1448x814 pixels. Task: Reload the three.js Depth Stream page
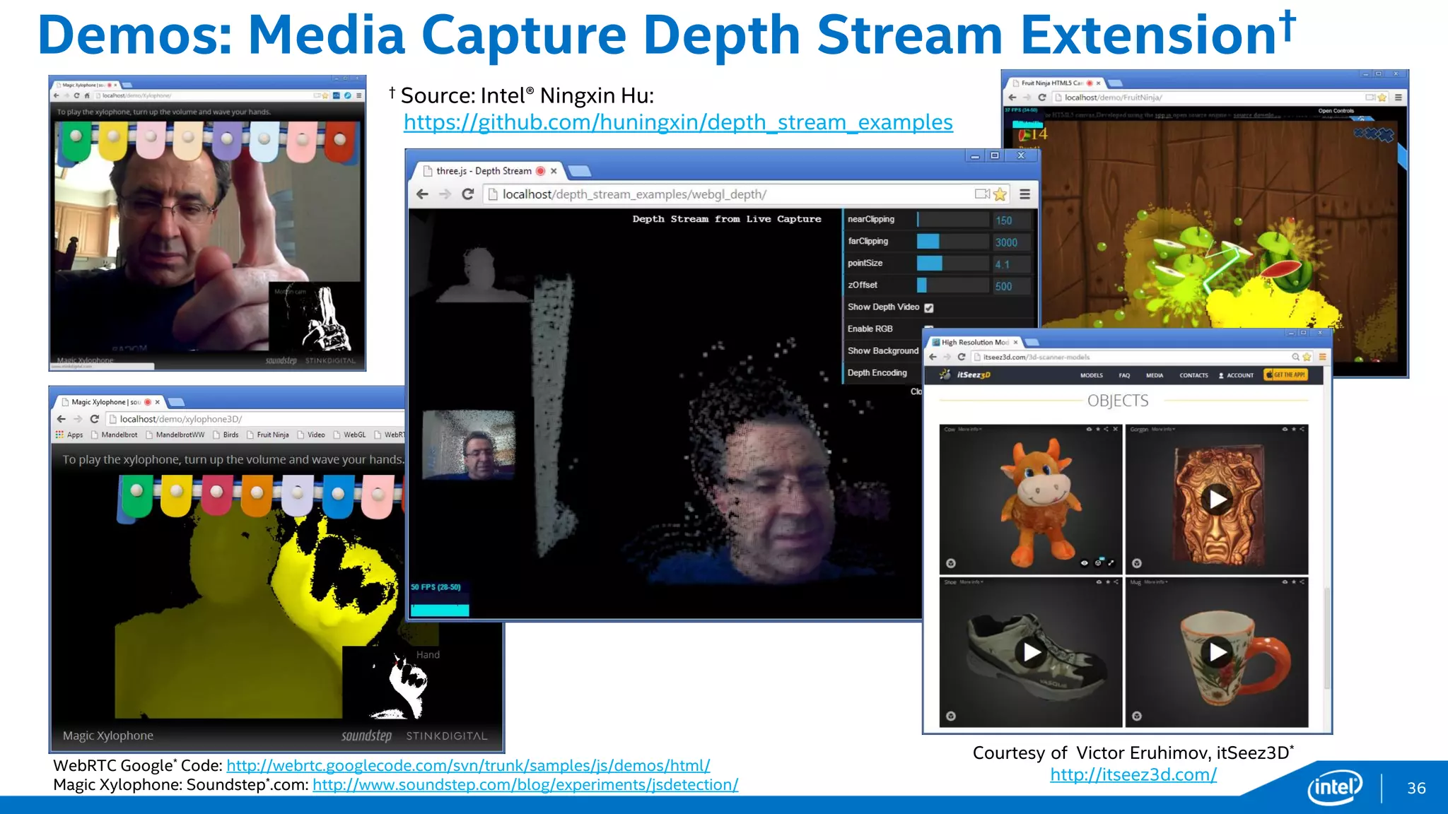point(467,194)
